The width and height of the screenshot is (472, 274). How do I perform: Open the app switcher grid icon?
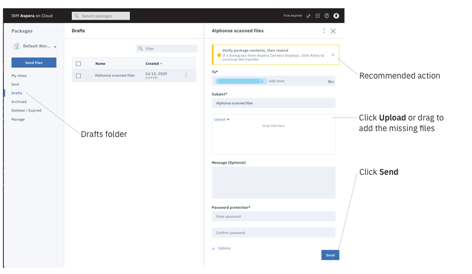pos(317,16)
